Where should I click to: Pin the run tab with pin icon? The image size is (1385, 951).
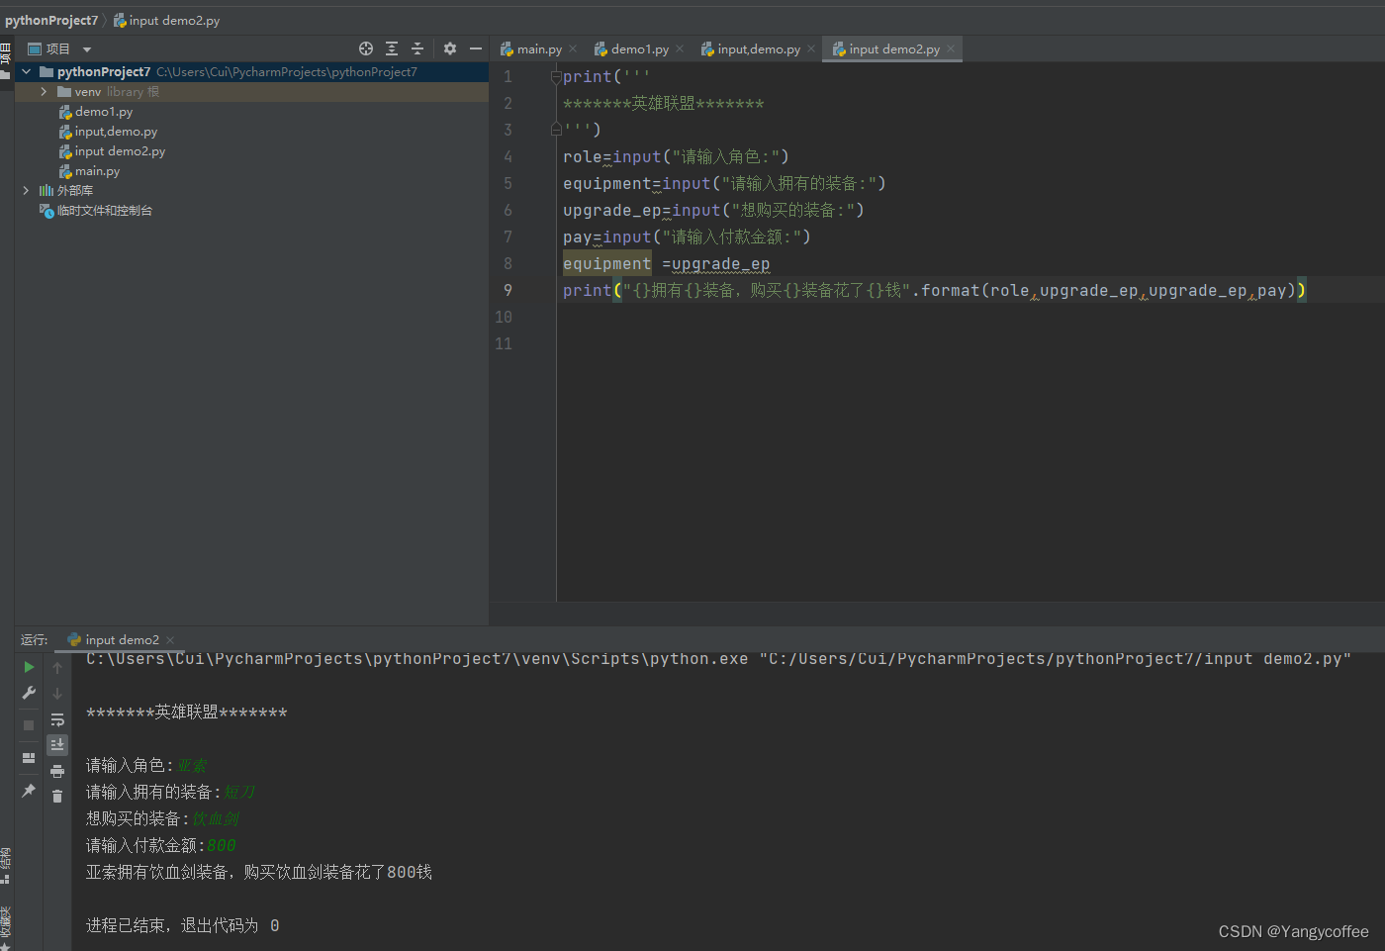(29, 791)
